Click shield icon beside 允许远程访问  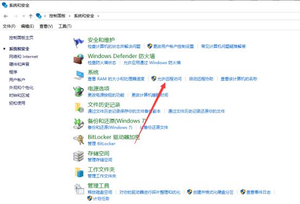click(x=154, y=79)
